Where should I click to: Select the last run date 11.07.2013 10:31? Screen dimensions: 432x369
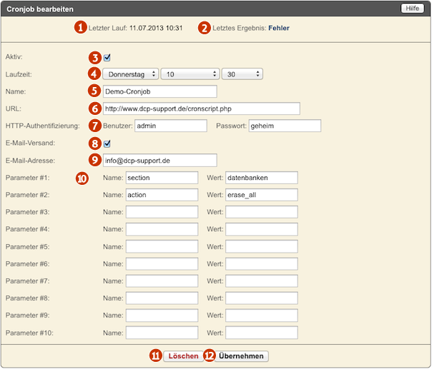(156, 28)
